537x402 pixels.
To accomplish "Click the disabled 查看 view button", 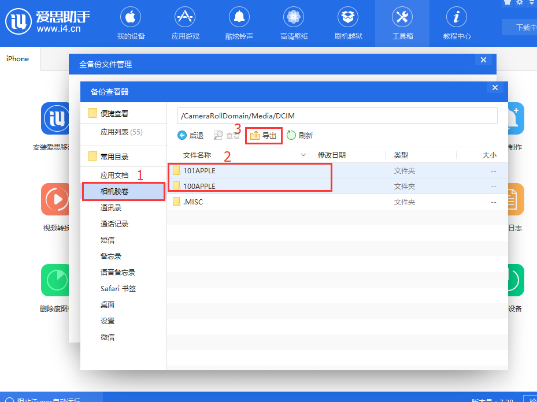I will click(227, 136).
